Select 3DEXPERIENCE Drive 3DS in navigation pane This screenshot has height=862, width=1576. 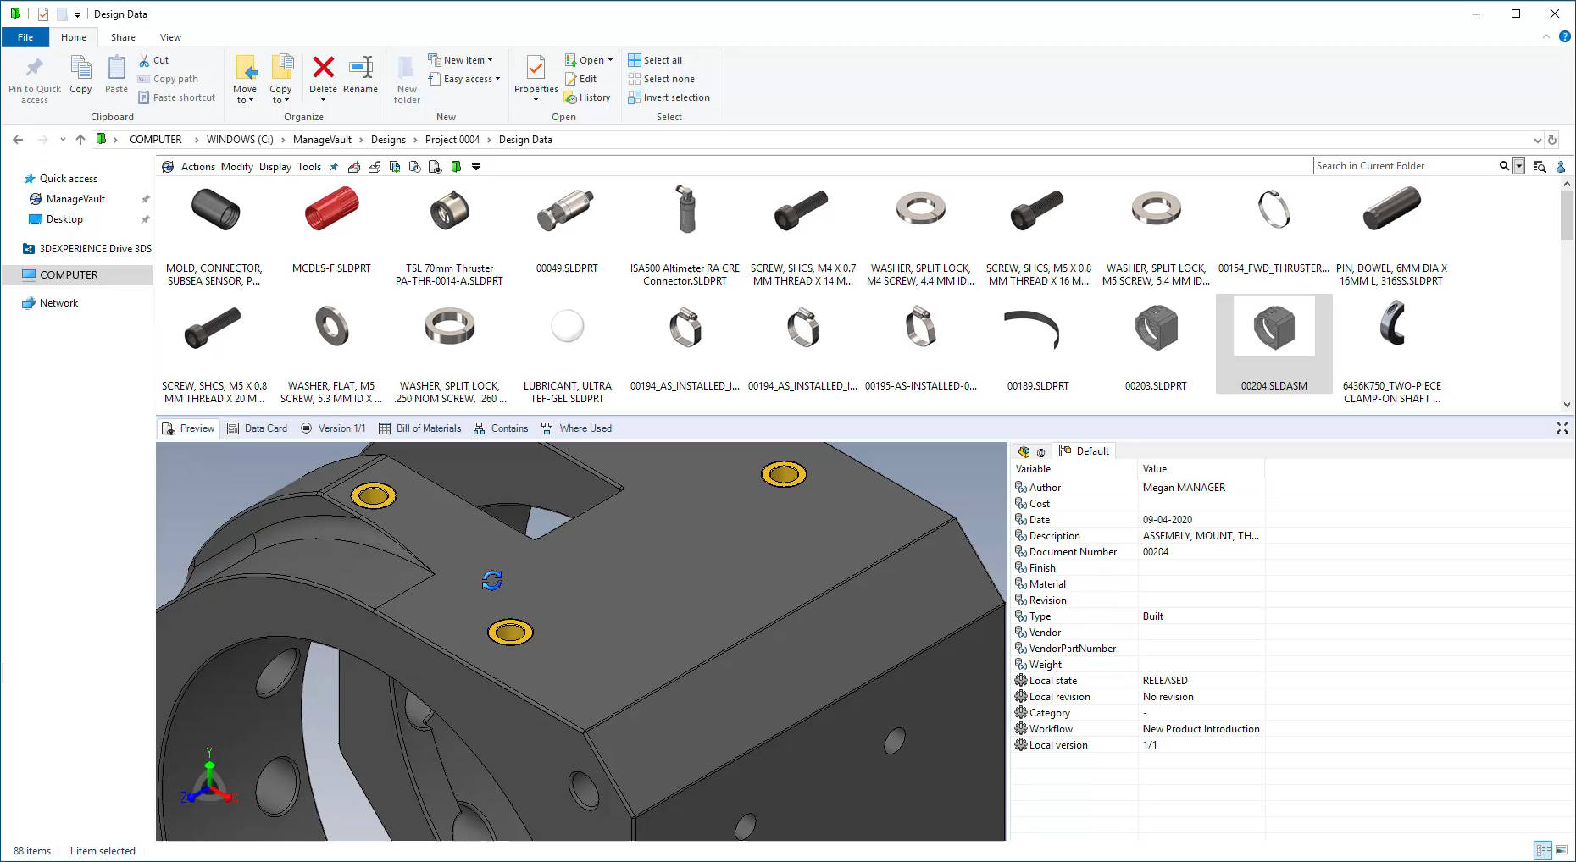pos(87,249)
